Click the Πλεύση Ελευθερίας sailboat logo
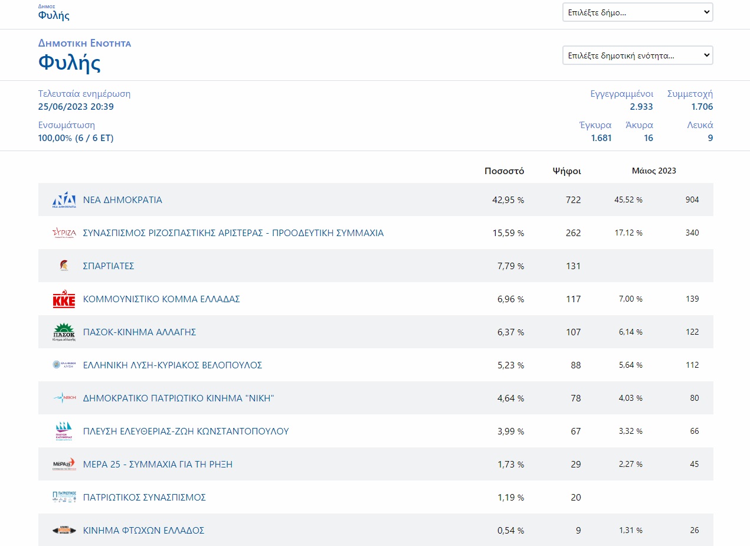750x546 pixels. pyautogui.click(x=64, y=431)
